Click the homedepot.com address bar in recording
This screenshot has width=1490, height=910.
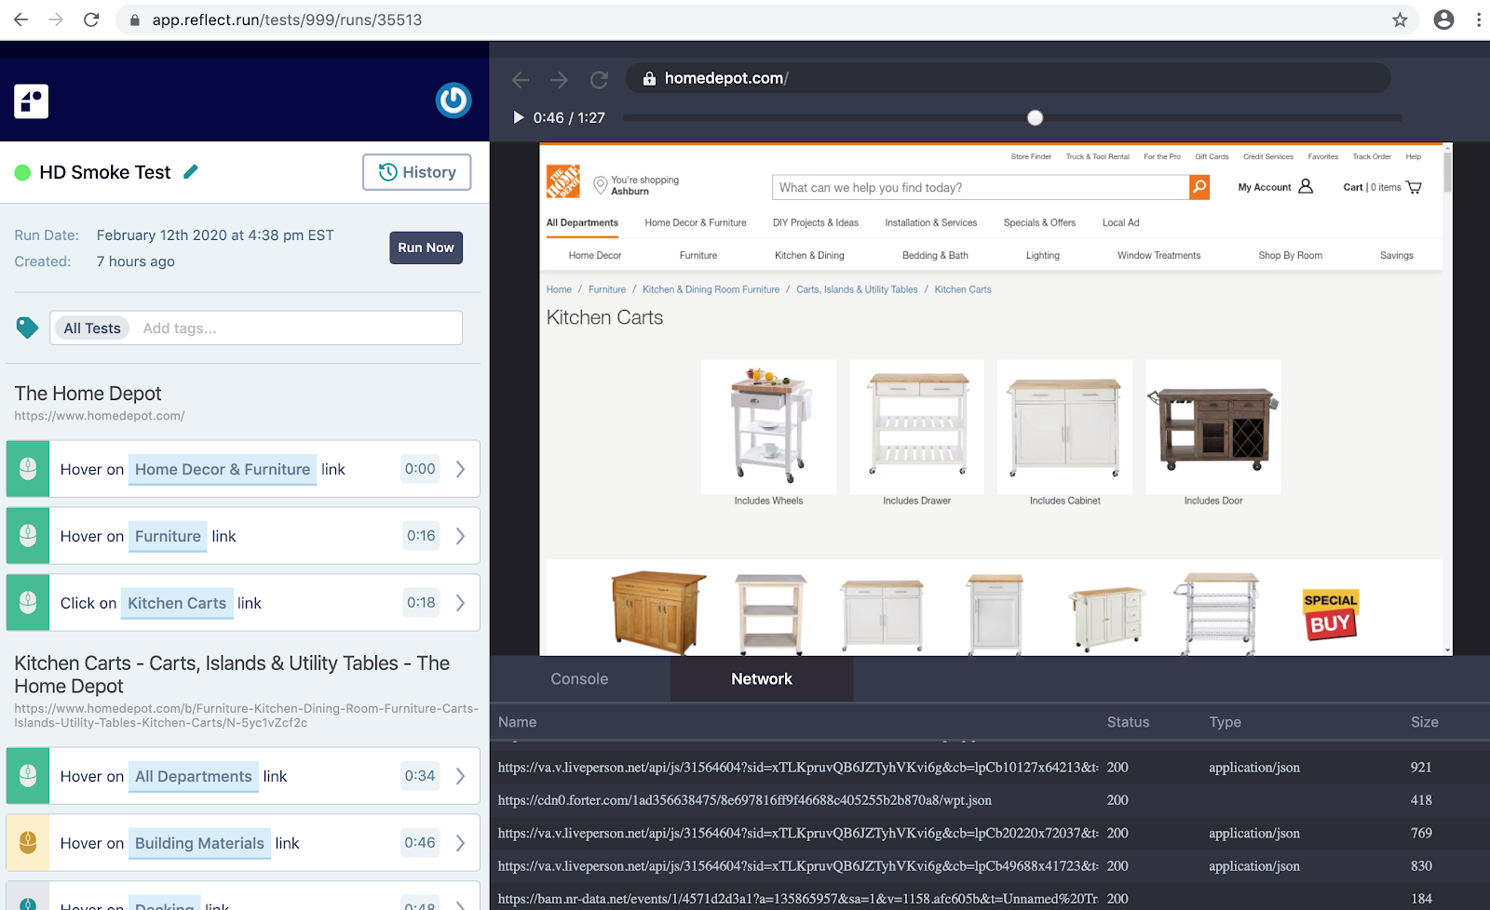point(1009,78)
